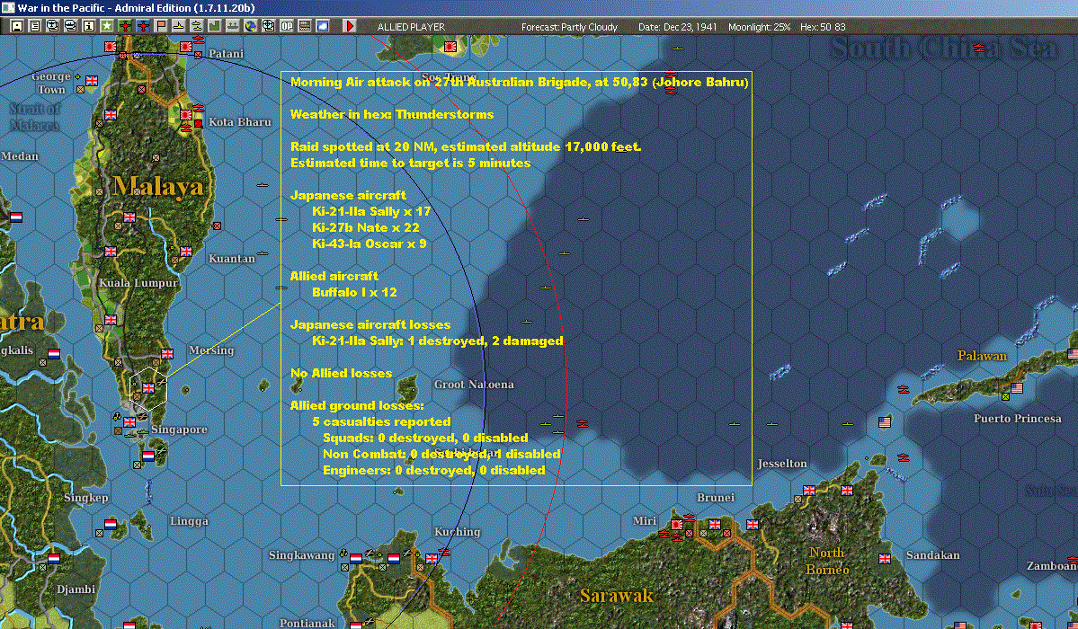Click the crosshair reticle toolbar icon
Image resolution: width=1078 pixels, height=629 pixels.
pyautogui.click(x=269, y=26)
